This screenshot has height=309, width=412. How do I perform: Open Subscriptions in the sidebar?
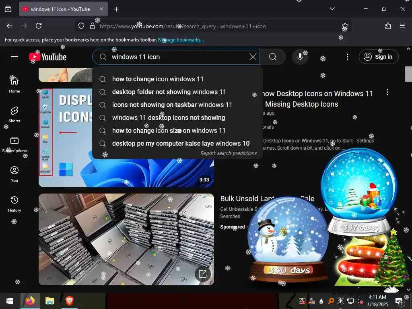click(x=14, y=144)
